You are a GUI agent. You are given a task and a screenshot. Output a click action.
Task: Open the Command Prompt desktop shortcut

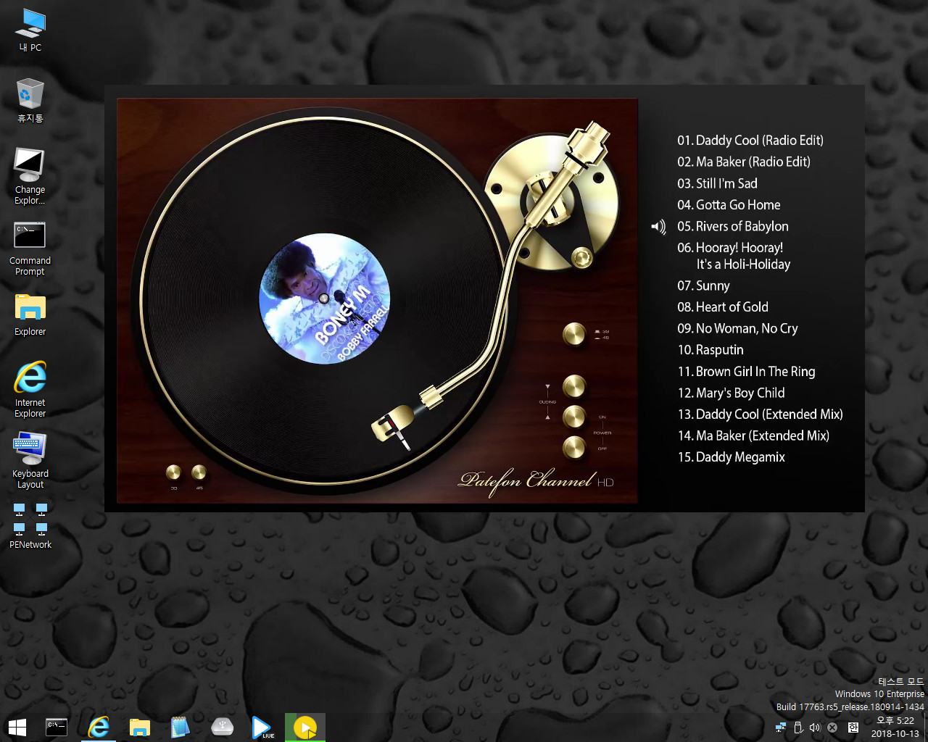pyautogui.click(x=30, y=249)
